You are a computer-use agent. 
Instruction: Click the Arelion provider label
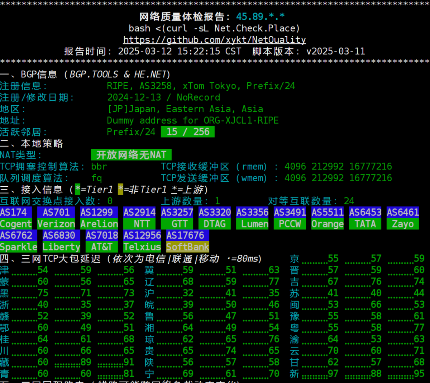tap(99, 224)
